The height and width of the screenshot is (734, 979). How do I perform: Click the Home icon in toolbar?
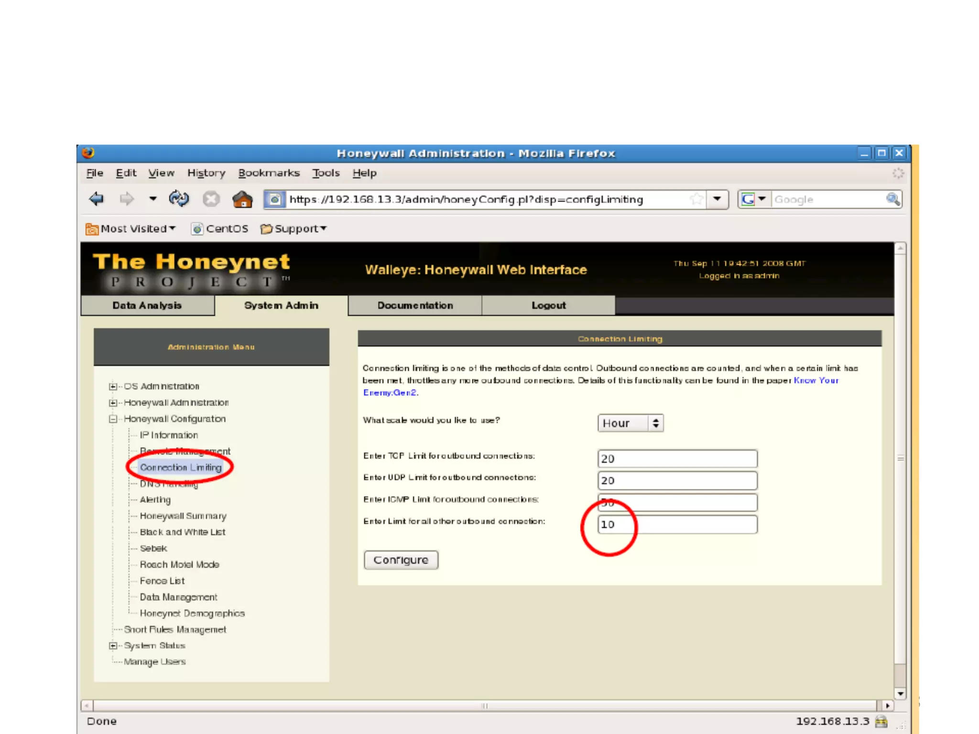[242, 199]
